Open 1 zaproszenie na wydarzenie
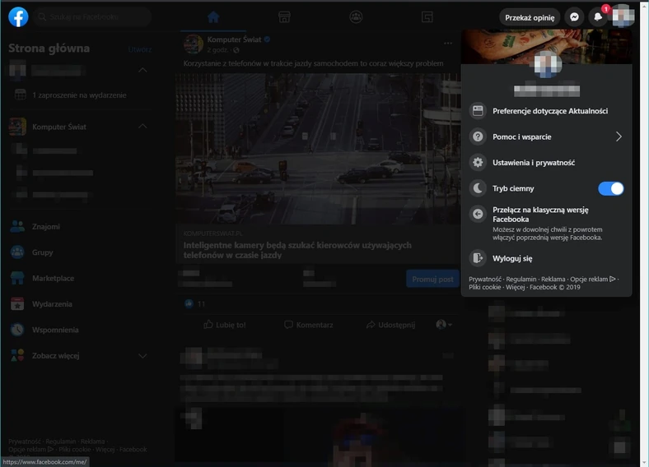 click(x=79, y=95)
